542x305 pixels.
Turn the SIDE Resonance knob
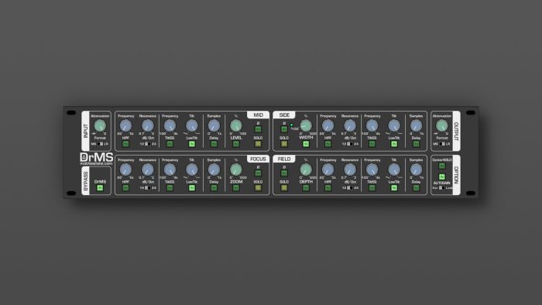click(x=350, y=125)
